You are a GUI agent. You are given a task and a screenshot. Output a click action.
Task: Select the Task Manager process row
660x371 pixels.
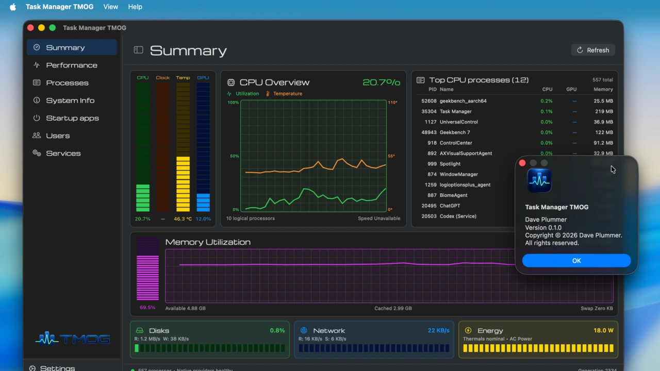pyautogui.click(x=516, y=111)
